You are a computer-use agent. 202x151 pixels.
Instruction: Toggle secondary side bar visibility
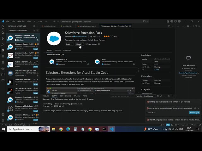179,21
